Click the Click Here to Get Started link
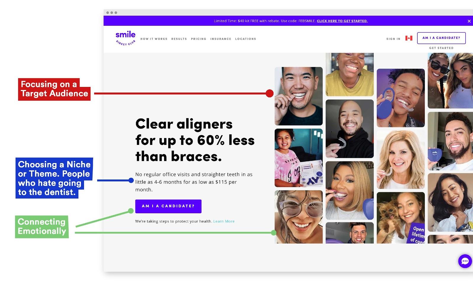 coord(342,21)
